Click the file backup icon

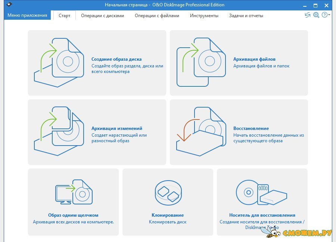click(x=202, y=62)
